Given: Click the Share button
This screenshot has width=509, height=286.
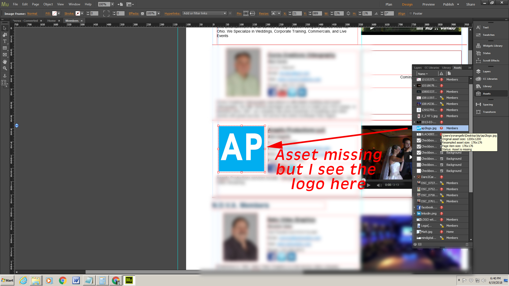Looking at the screenshot, I should click(x=471, y=4).
